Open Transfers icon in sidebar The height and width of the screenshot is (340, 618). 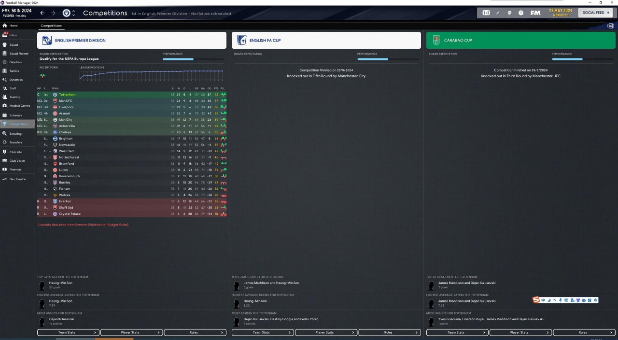5,142
